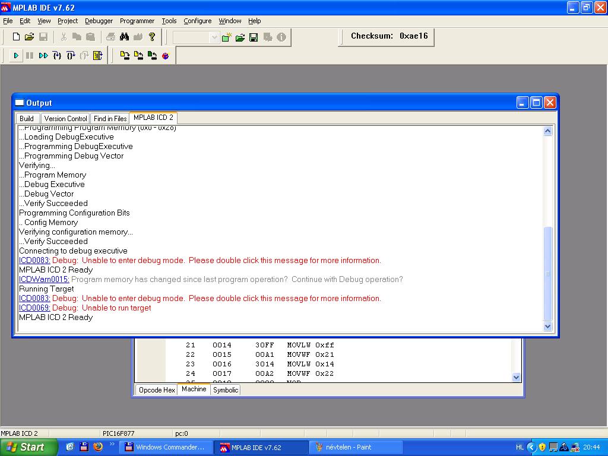This screenshot has width=608, height=456.
Task: Open the Edit menu
Action: pyautogui.click(x=25, y=21)
